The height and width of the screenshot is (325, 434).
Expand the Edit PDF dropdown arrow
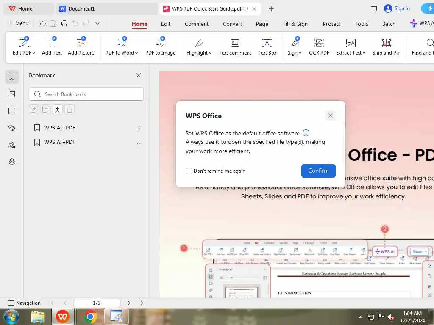tap(34, 53)
